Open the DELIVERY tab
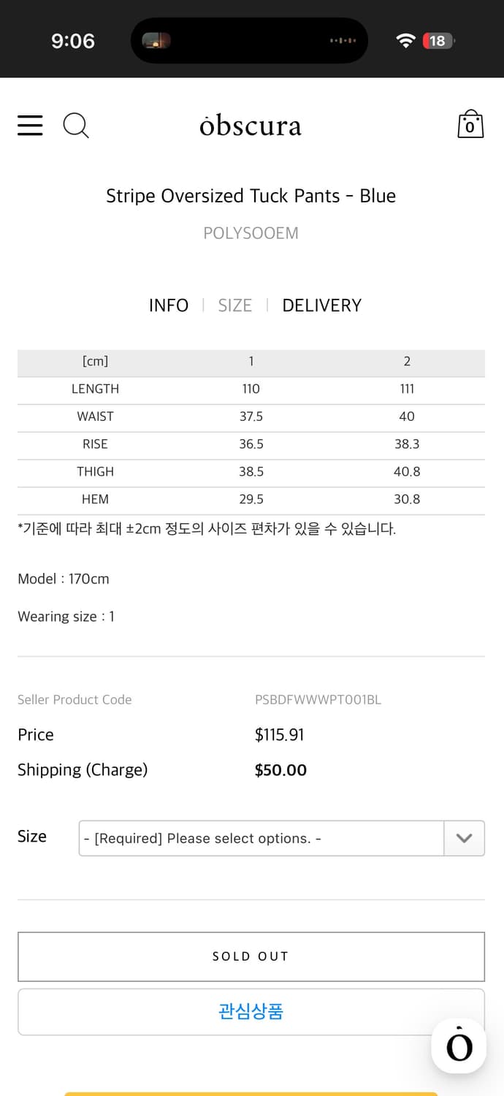Screen dimensions: 504x1096 322,305
